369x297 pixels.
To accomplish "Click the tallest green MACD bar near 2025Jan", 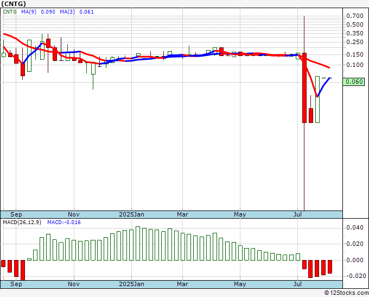I will [138, 244].
